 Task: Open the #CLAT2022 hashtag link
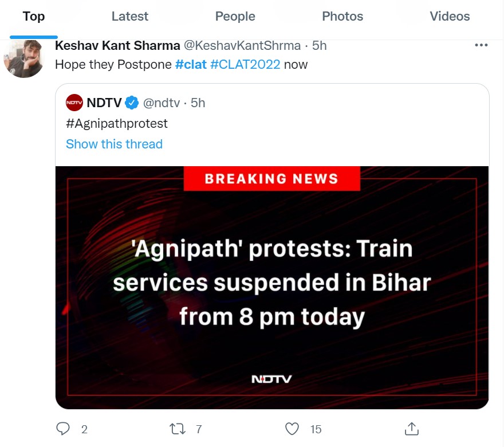pos(245,64)
